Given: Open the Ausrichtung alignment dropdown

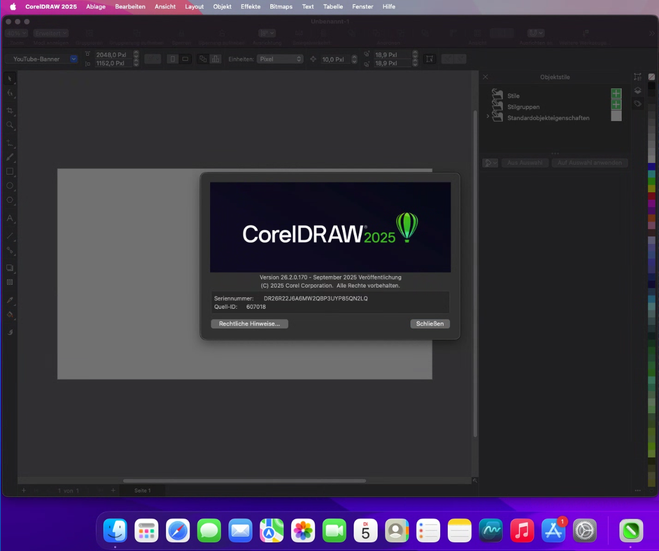Looking at the screenshot, I should click(x=267, y=33).
